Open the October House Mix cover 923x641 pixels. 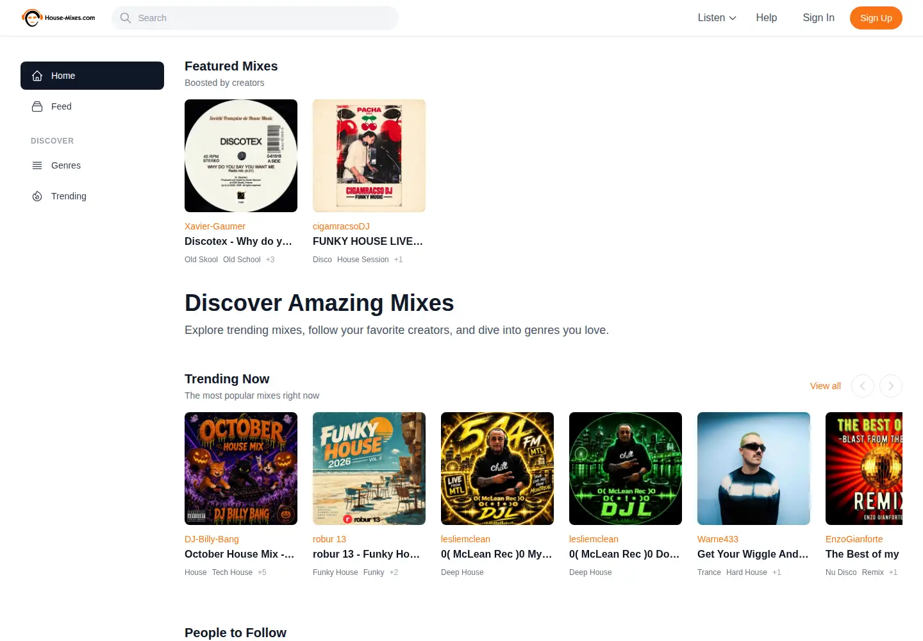pyautogui.click(x=241, y=469)
